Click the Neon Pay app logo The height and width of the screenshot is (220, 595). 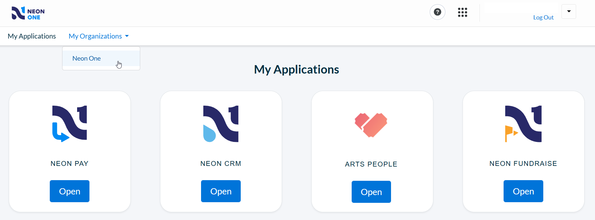70,124
